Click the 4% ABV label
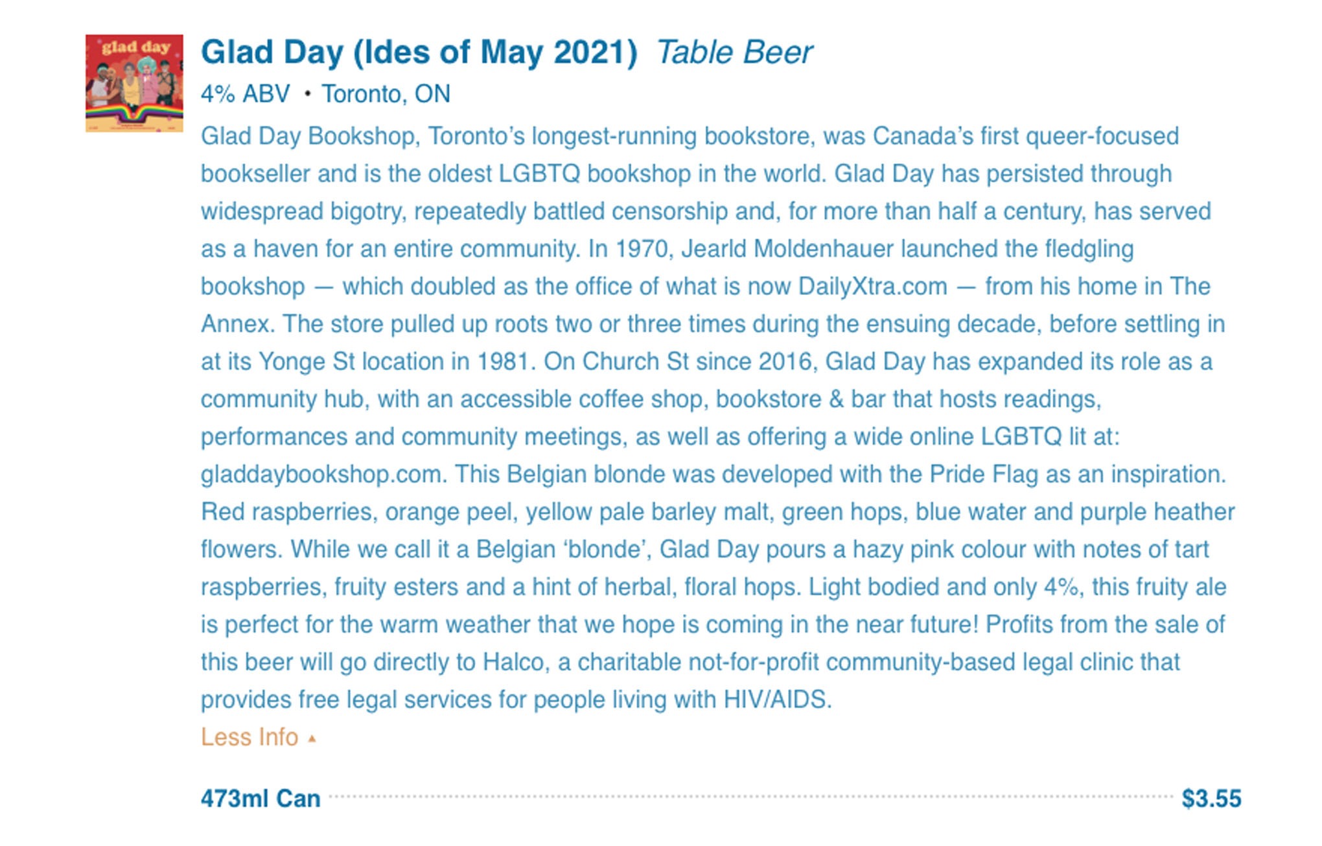This screenshot has width=1322, height=846. pos(246,94)
